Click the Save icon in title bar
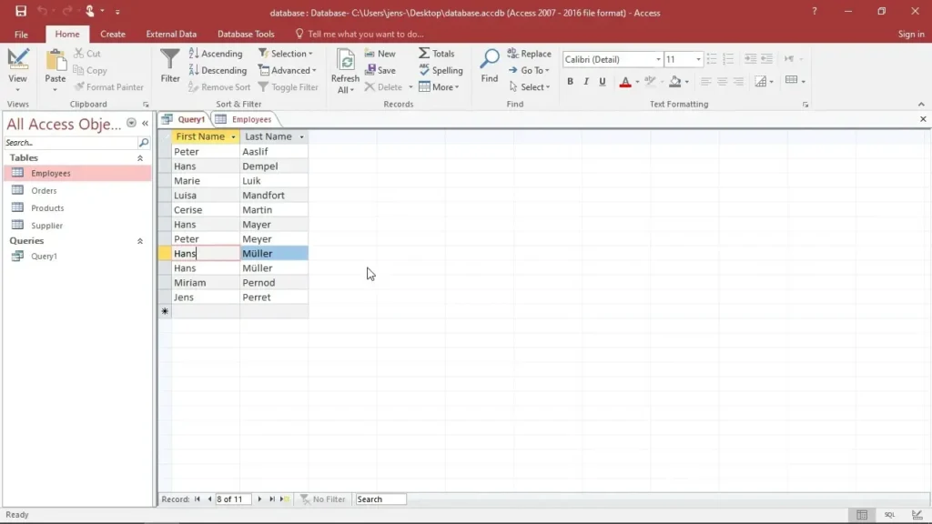932x524 pixels. point(21,12)
